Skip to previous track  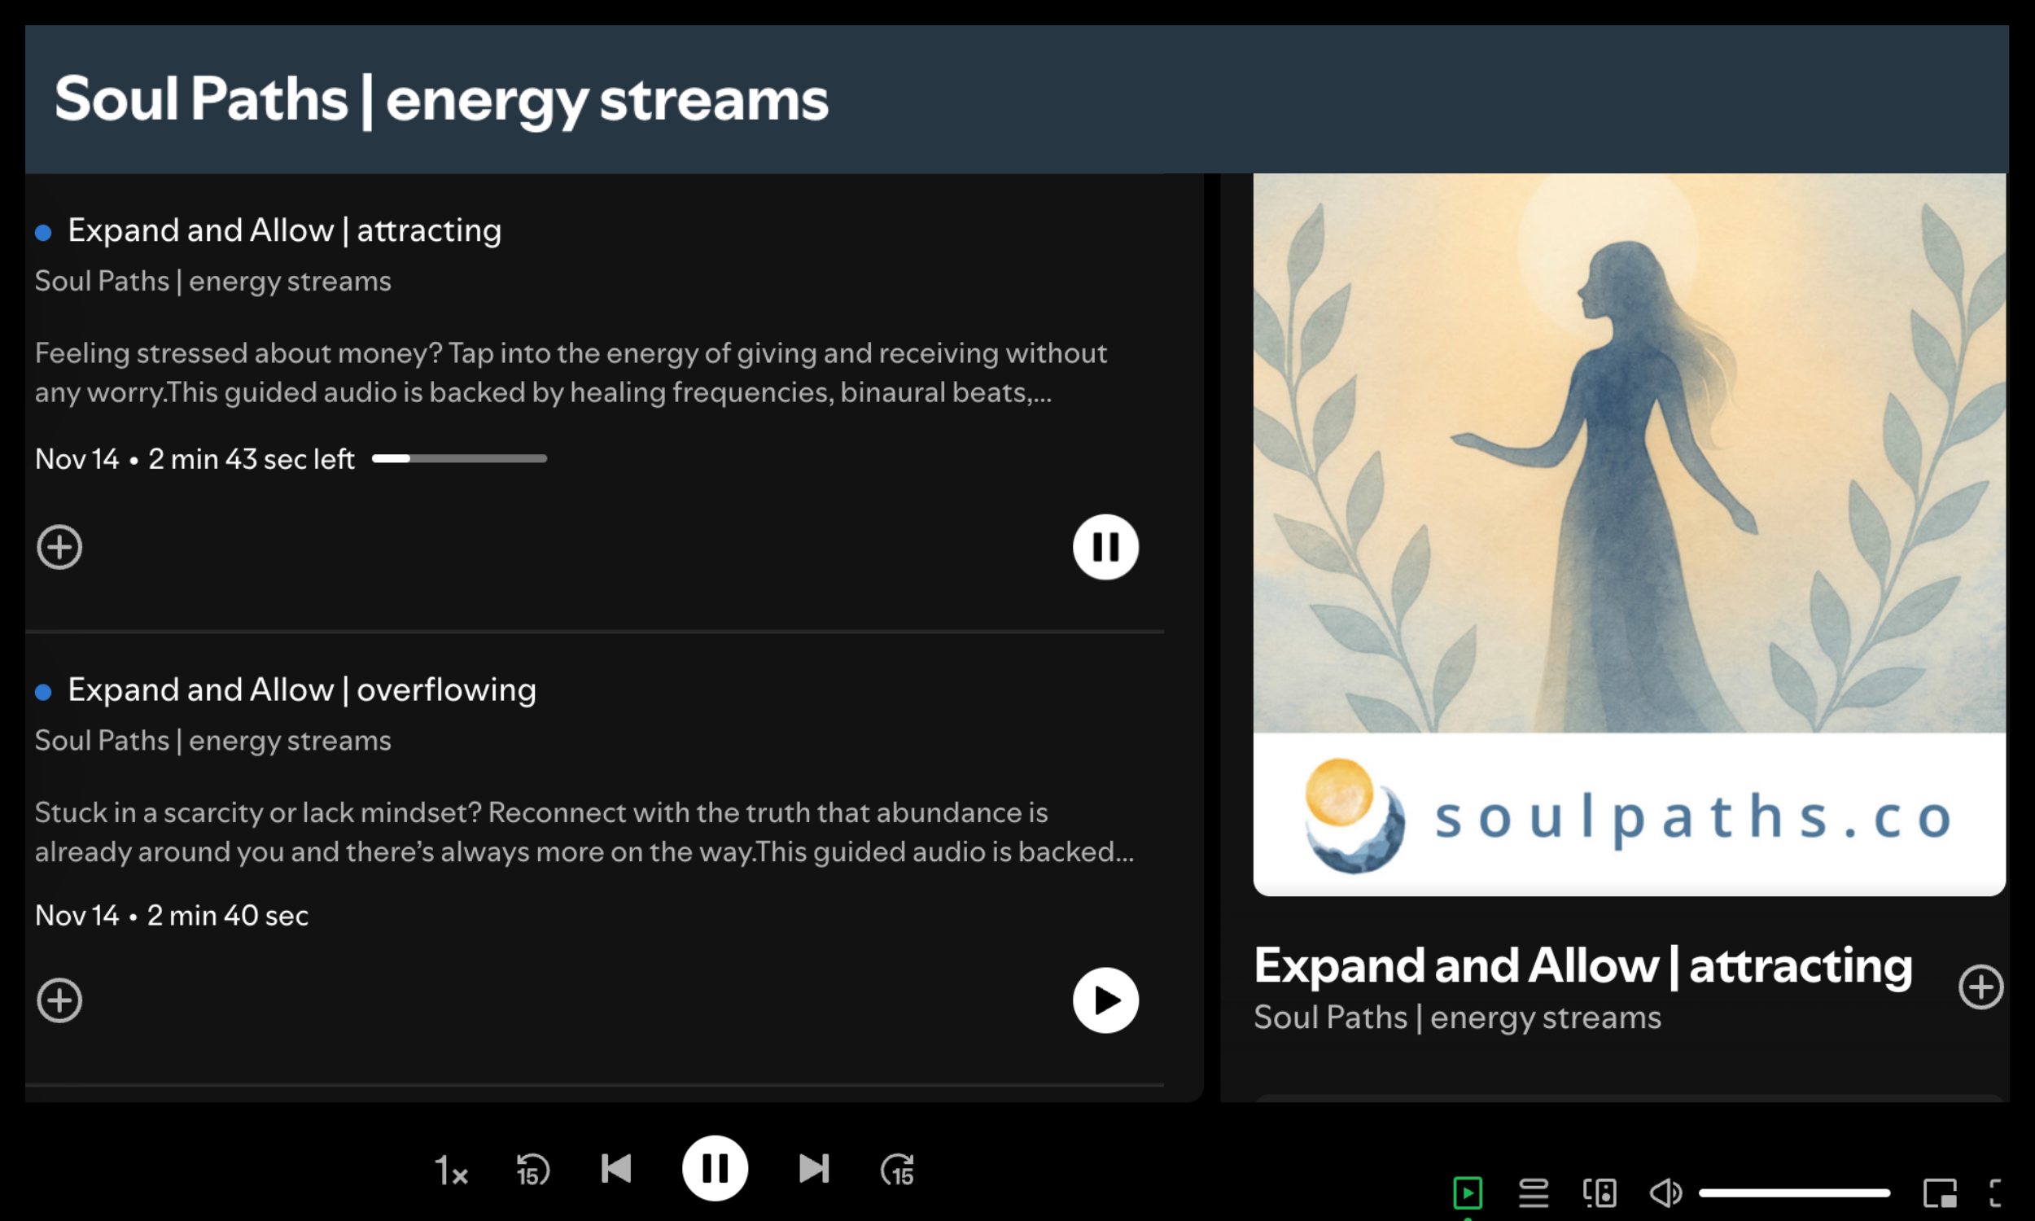616,1168
